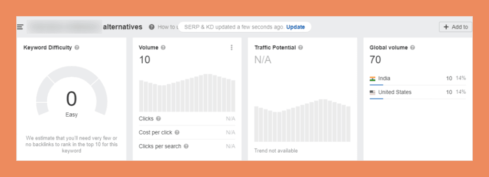Select the India country row label
Viewport: 489px width, 177px height.
coord(384,79)
